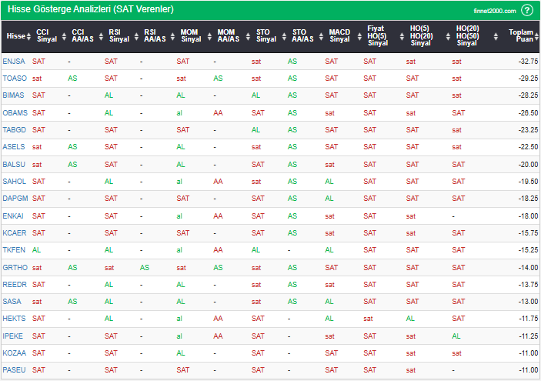Screen dimensions: 541x381
Task: Open the HEKTS stock link
Action: click(x=14, y=319)
